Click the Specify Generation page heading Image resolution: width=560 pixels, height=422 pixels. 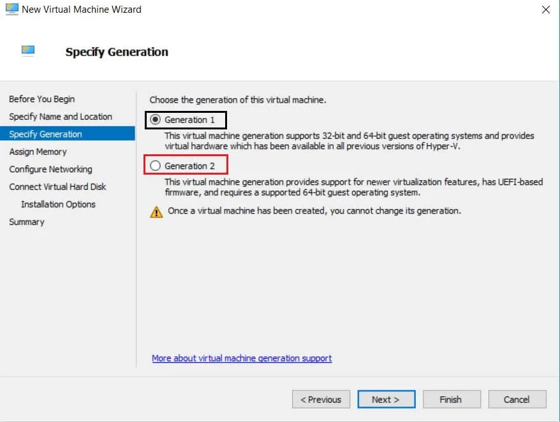[117, 52]
